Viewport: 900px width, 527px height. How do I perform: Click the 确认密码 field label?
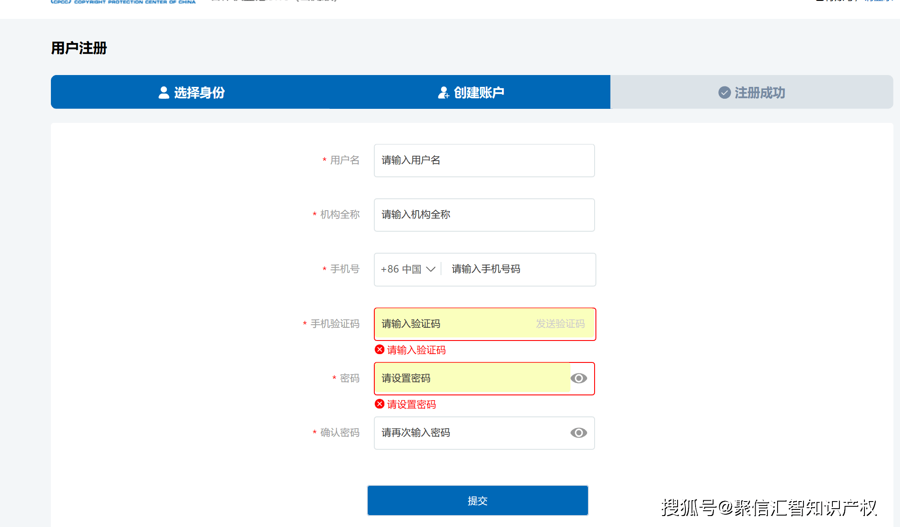(x=340, y=433)
